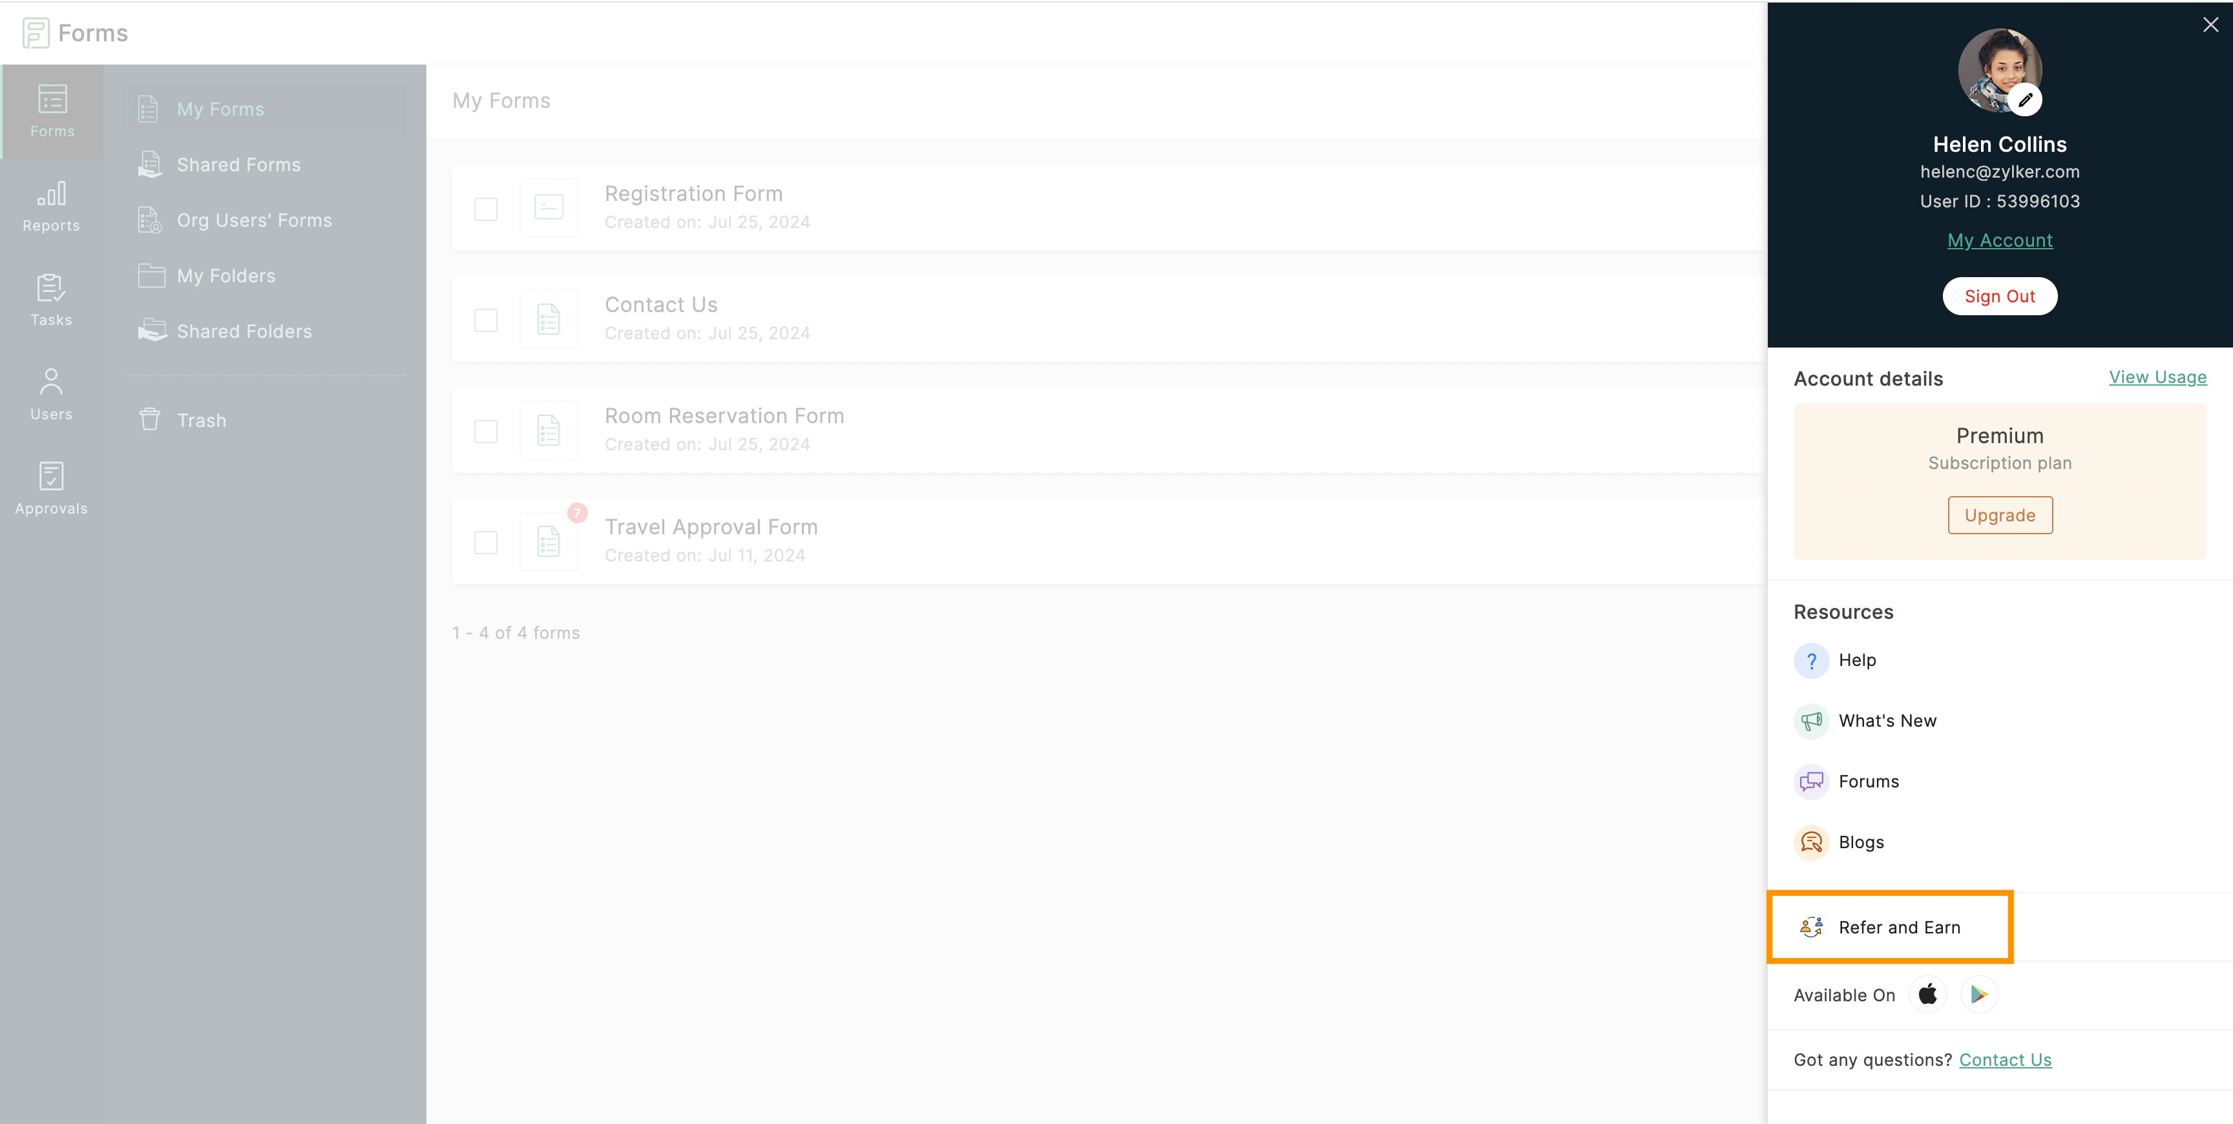This screenshot has height=1124, width=2233.
Task: Toggle checkbox for Registration Form
Action: (x=486, y=208)
